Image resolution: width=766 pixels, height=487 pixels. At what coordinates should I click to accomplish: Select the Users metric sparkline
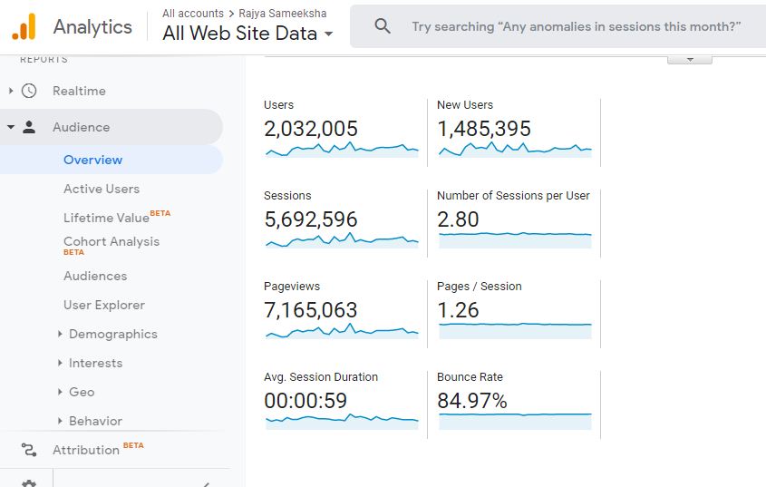pos(342,149)
